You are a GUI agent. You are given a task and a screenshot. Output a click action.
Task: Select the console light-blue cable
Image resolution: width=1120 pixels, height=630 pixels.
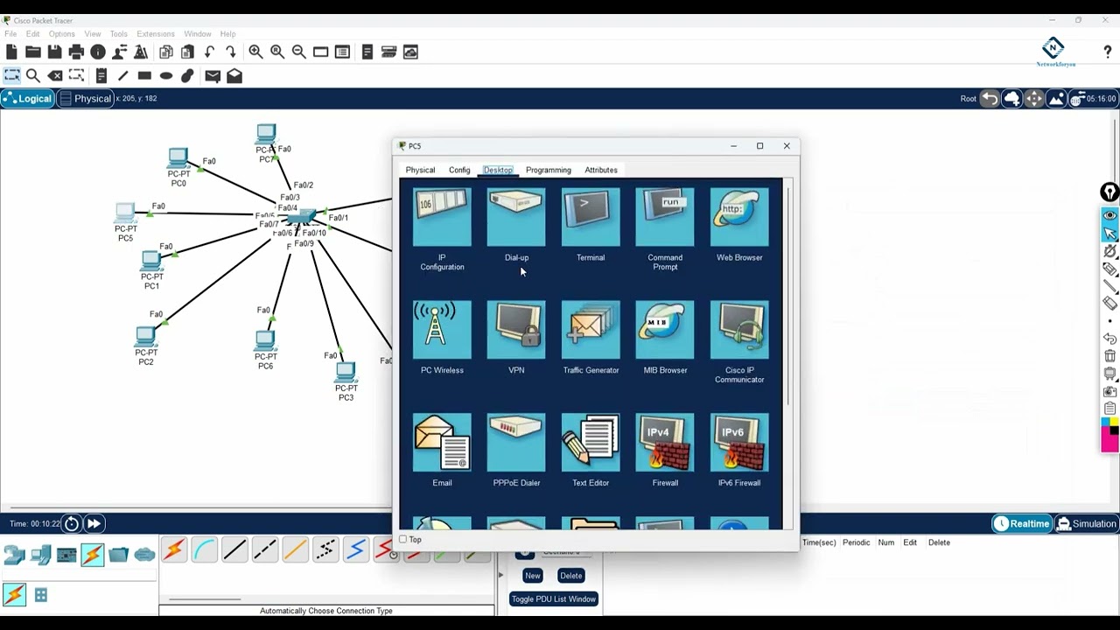coord(204,549)
